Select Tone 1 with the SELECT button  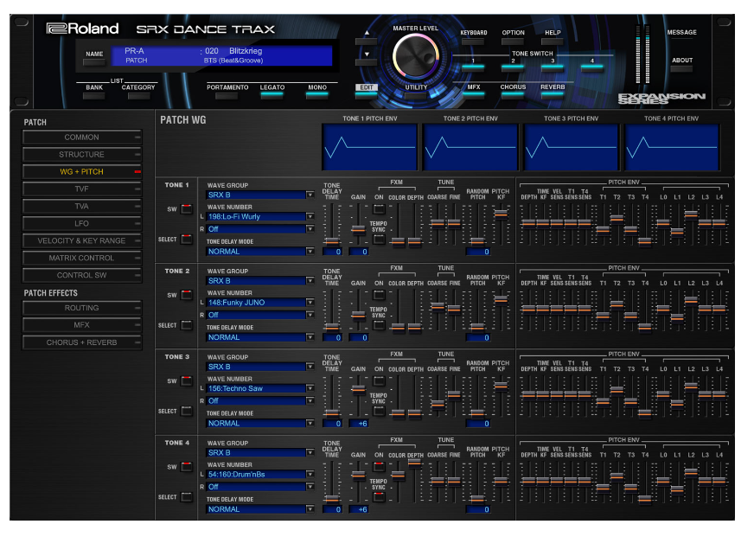(187, 239)
